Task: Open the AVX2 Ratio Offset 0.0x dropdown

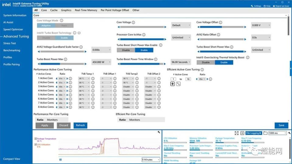Action: [x=261, y=38]
